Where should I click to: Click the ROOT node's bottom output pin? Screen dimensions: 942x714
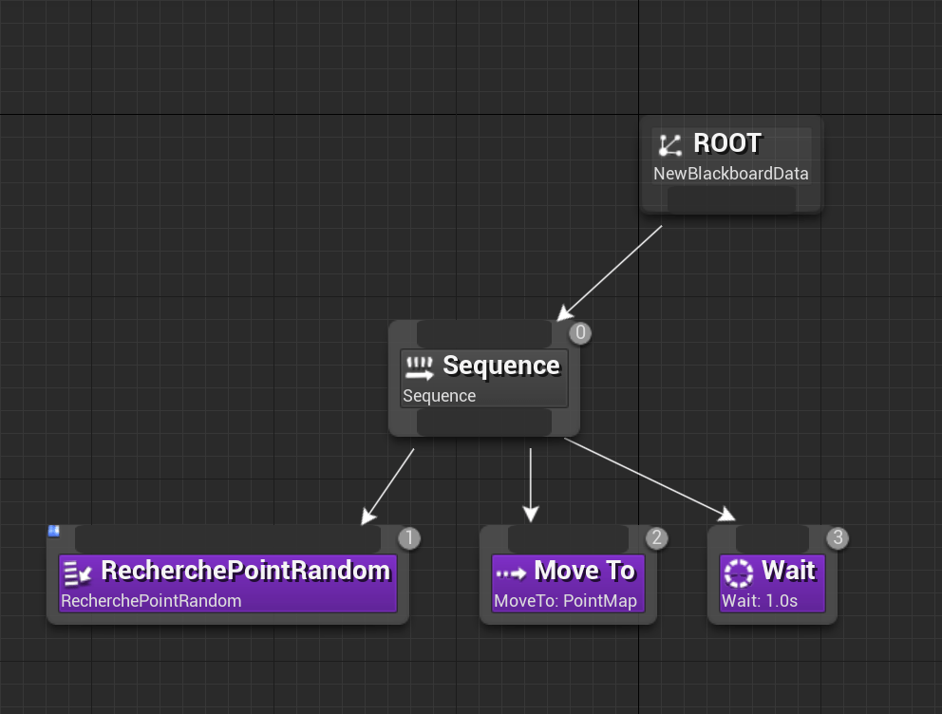coord(731,199)
